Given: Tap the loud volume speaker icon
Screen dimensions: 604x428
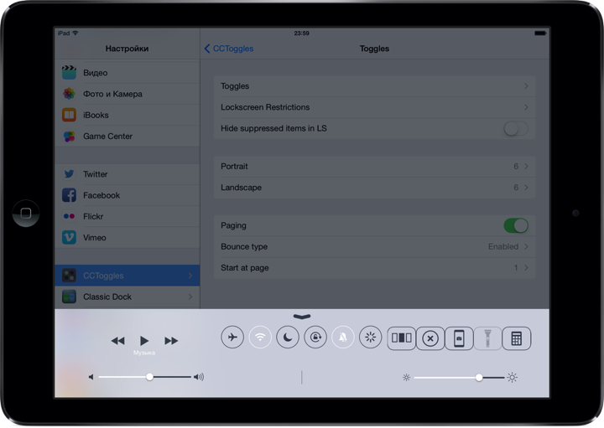Looking at the screenshot, I should point(199,377).
